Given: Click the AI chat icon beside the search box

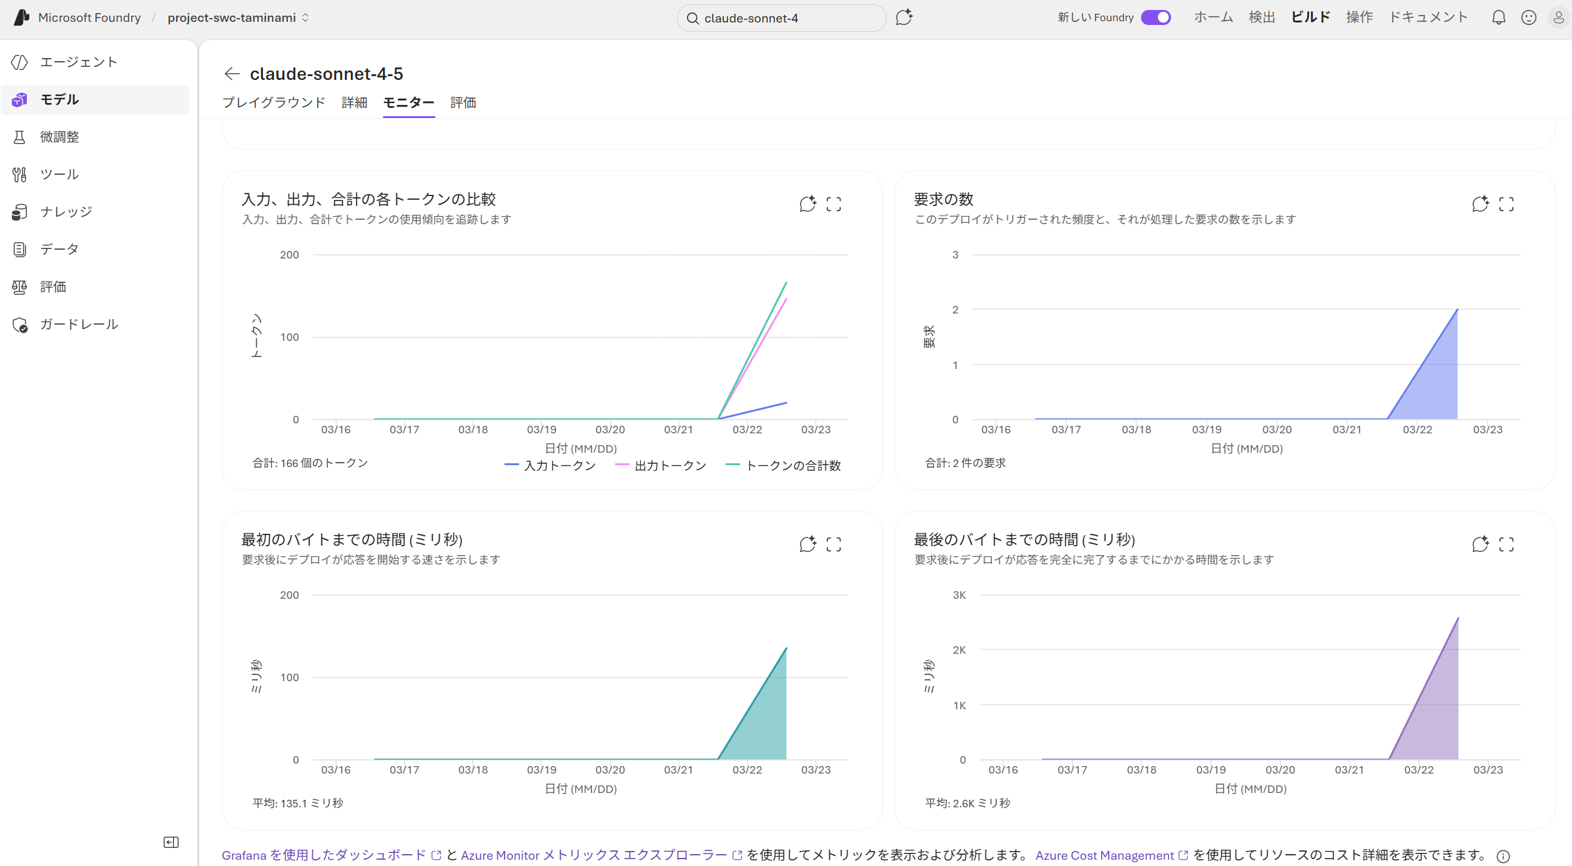Looking at the screenshot, I should pyautogui.click(x=904, y=17).
